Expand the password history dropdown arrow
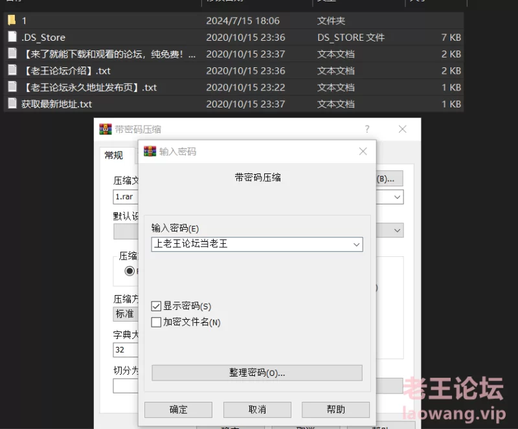518x429 pixels. click(x=356, y=245)
